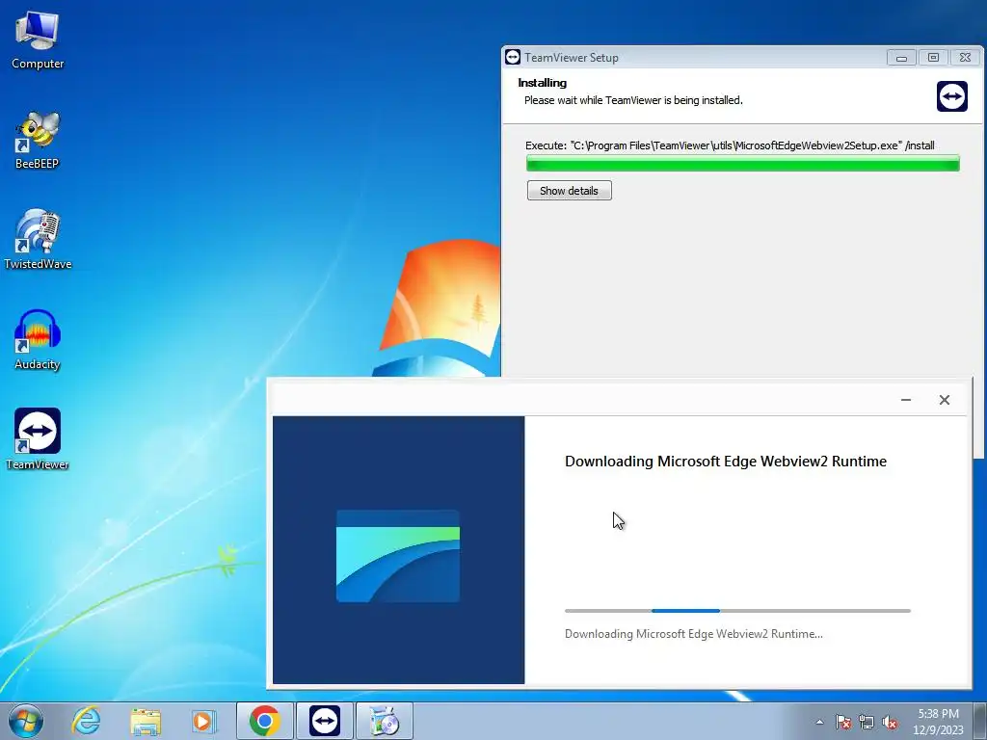The height and width of the screenshot is (740, 987).
Task: Switch to Google Chrome in the taskbar
Action: (265, 721)
